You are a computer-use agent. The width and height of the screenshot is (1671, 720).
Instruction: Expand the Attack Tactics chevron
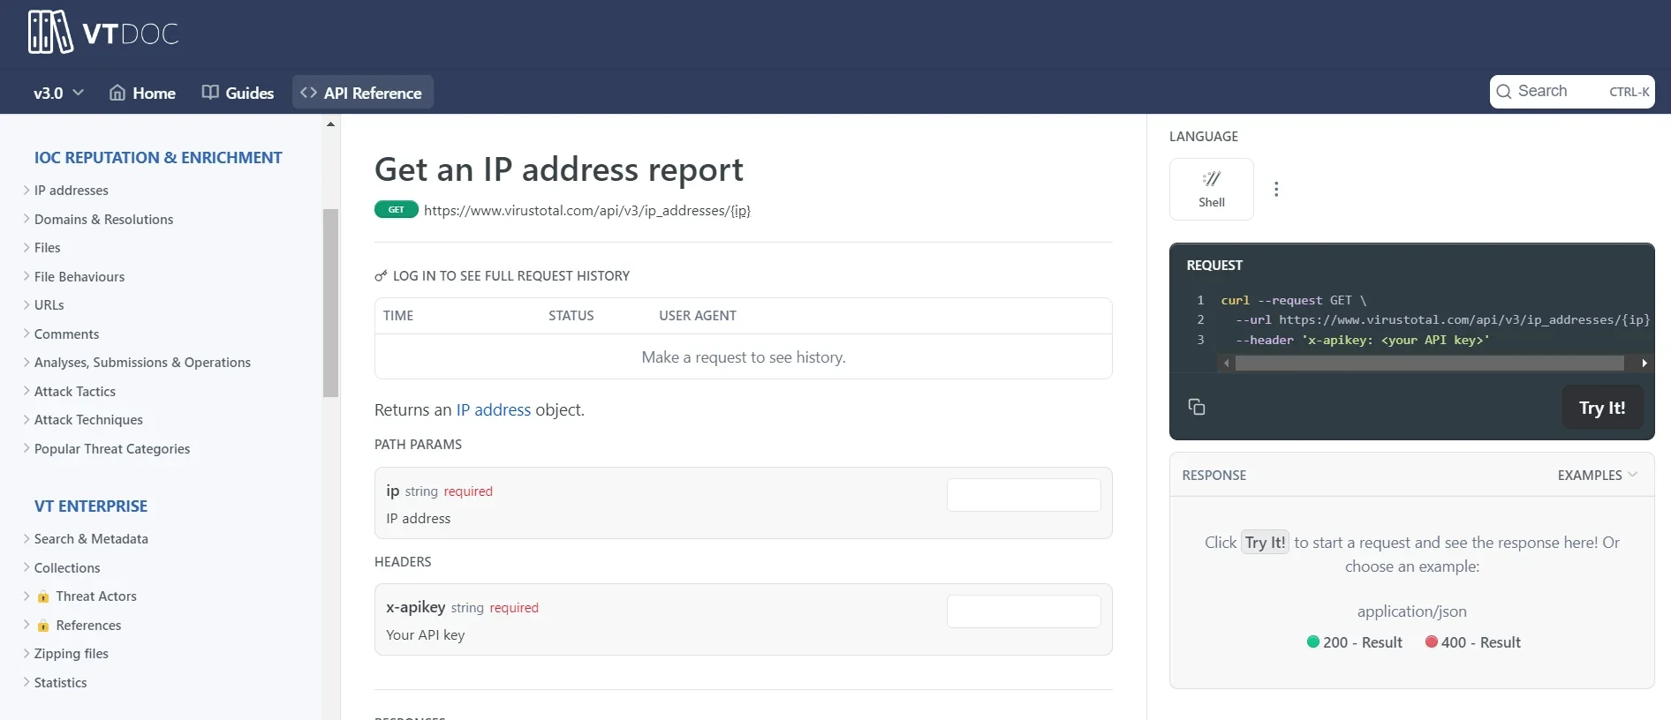(x=26, y=391)
